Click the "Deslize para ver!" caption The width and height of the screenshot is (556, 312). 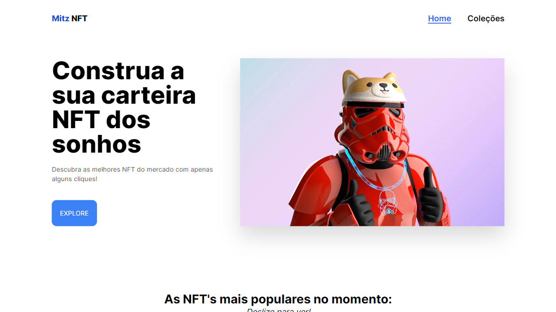pos(279,310)
